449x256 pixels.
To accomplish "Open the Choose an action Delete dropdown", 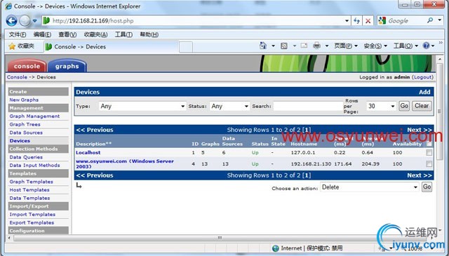I will [x=370, y=187].
